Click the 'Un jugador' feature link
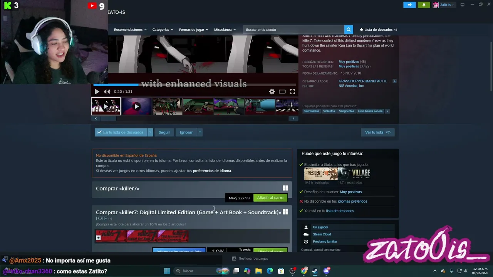493x277 pixels. coord(320,227)
